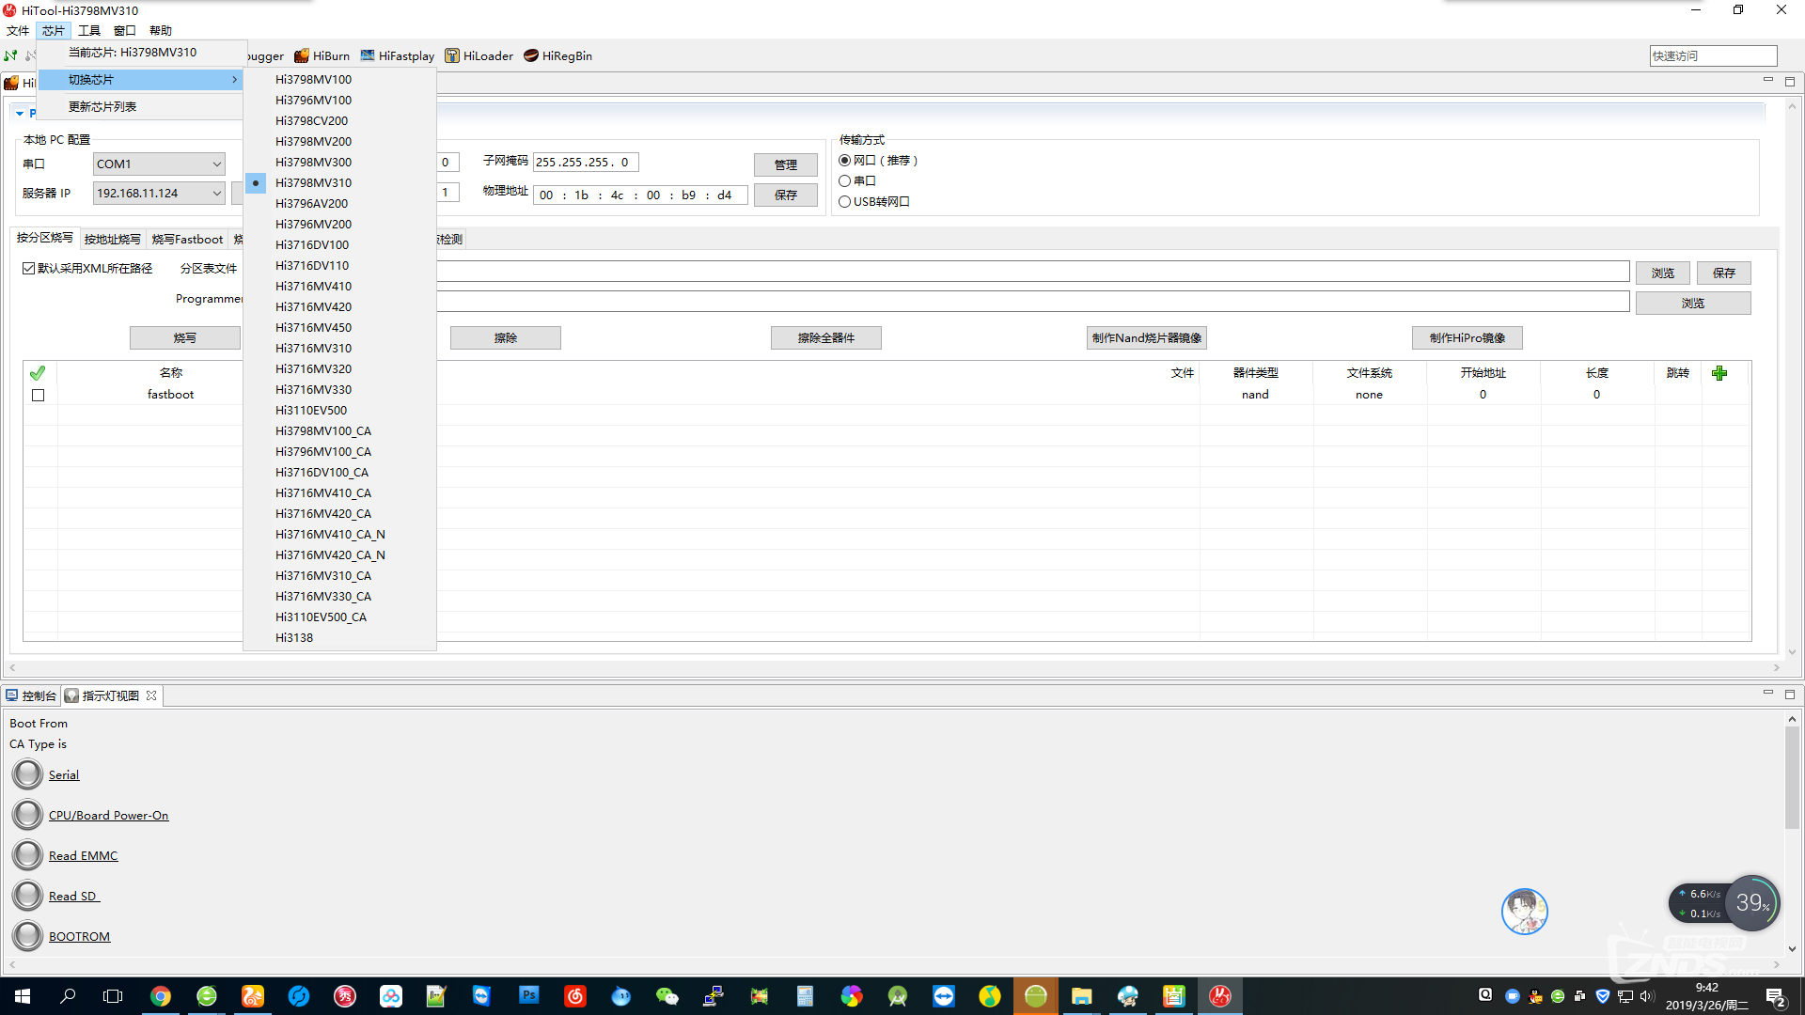Open the 帮助 help menu
The width and height of the screenshot is (1805, 1015).
coord(161,30)
